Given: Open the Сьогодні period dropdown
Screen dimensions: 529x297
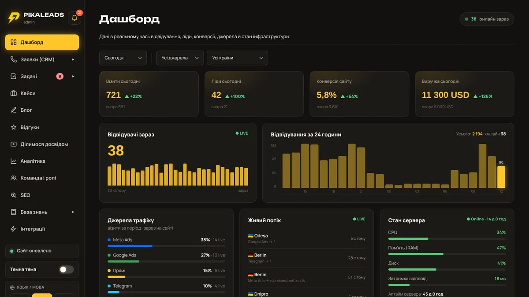Looking at the screenshot, I should point(123,58).
